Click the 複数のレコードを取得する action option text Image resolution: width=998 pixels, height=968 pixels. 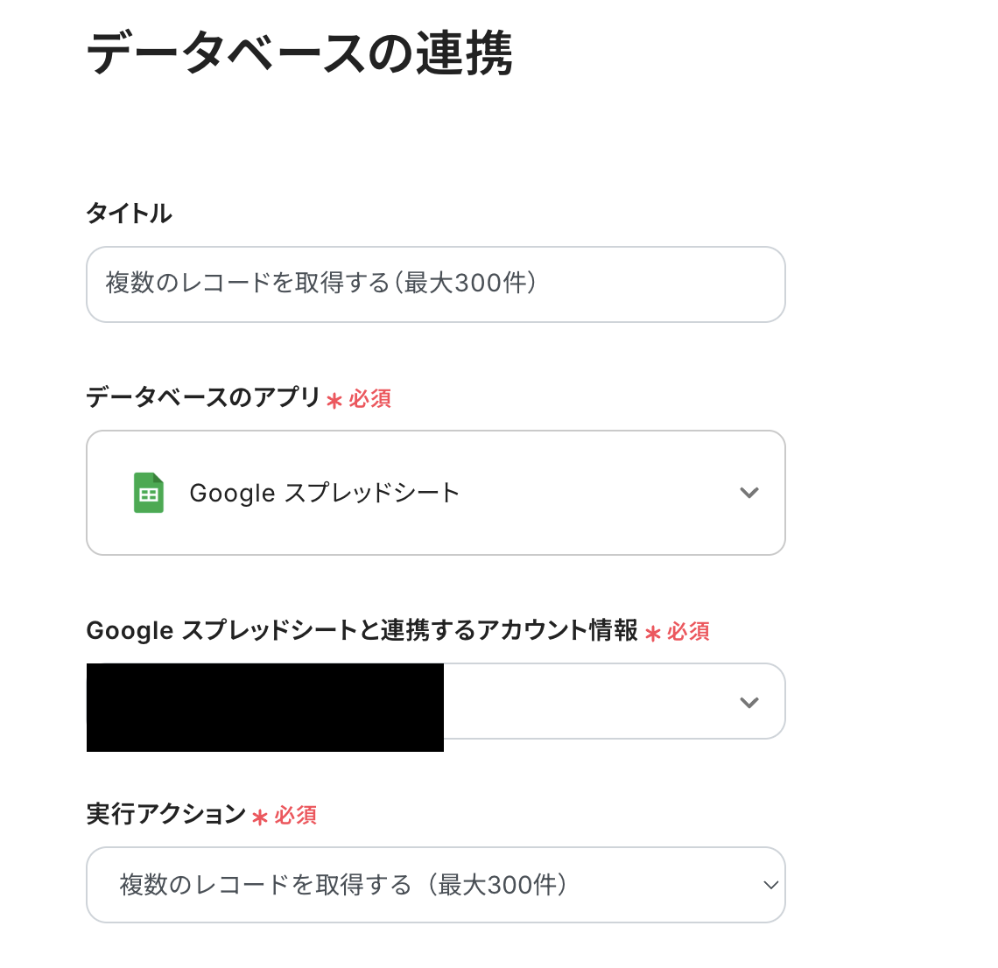(343, 885)
